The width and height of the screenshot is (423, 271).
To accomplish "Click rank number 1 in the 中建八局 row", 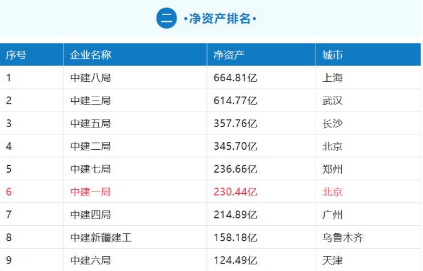I will [9, 78].
